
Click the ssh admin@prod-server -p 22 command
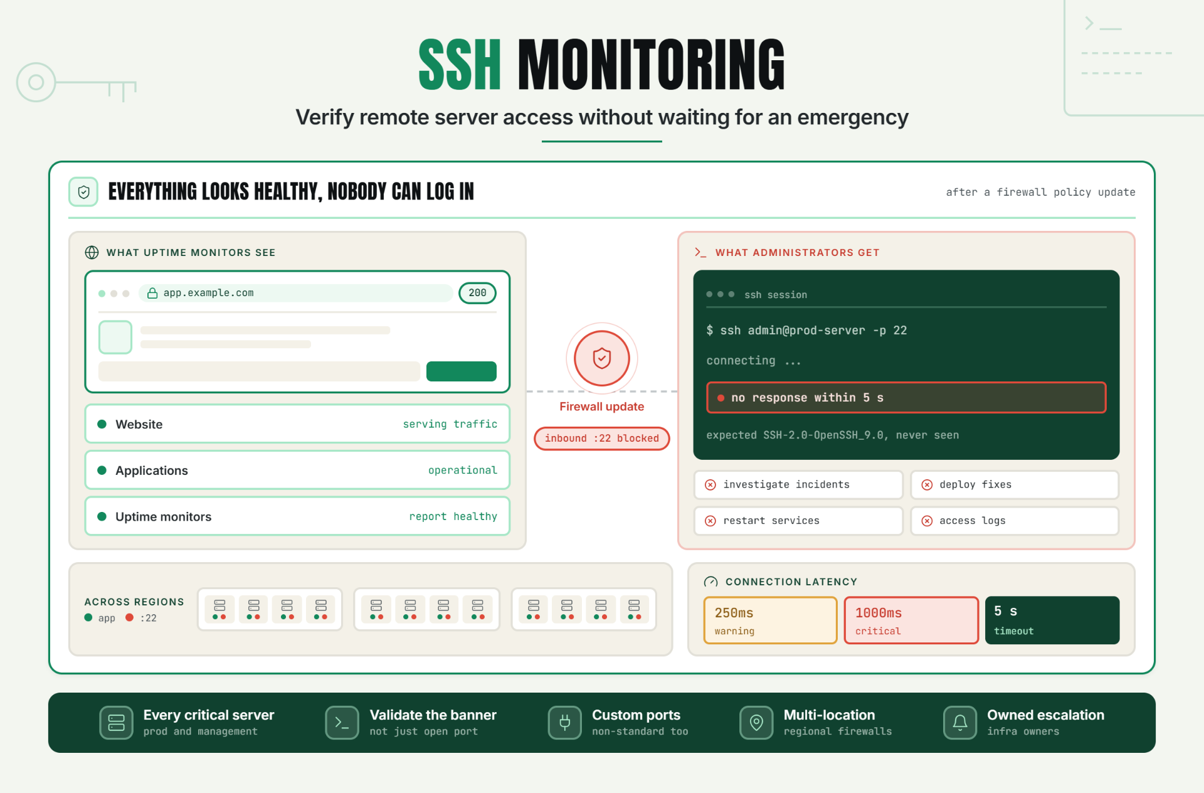tap(806, 331)
